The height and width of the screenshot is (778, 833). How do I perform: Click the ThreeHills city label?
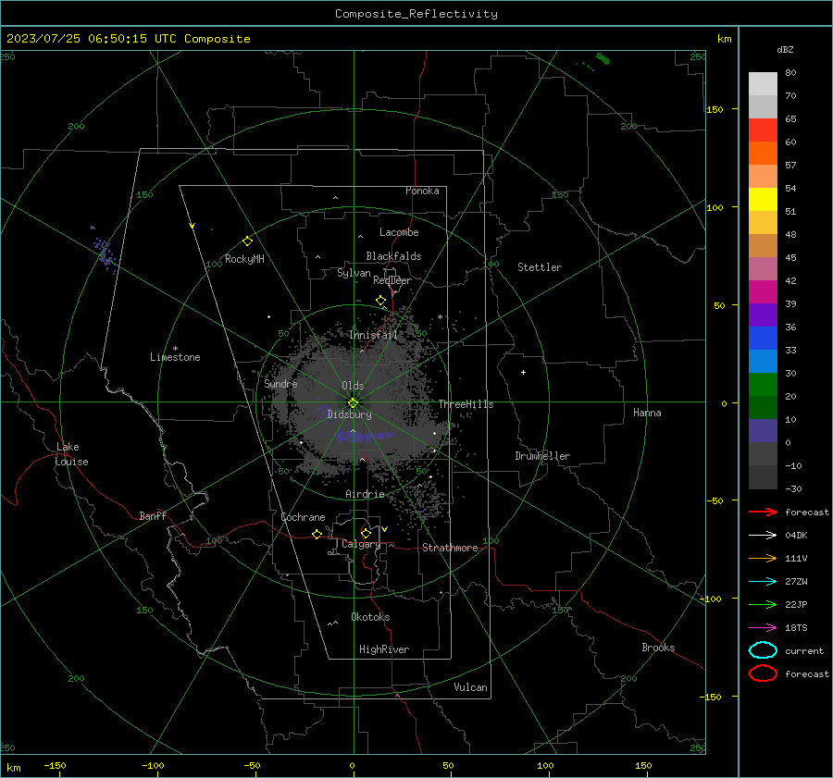coord(466,404)
